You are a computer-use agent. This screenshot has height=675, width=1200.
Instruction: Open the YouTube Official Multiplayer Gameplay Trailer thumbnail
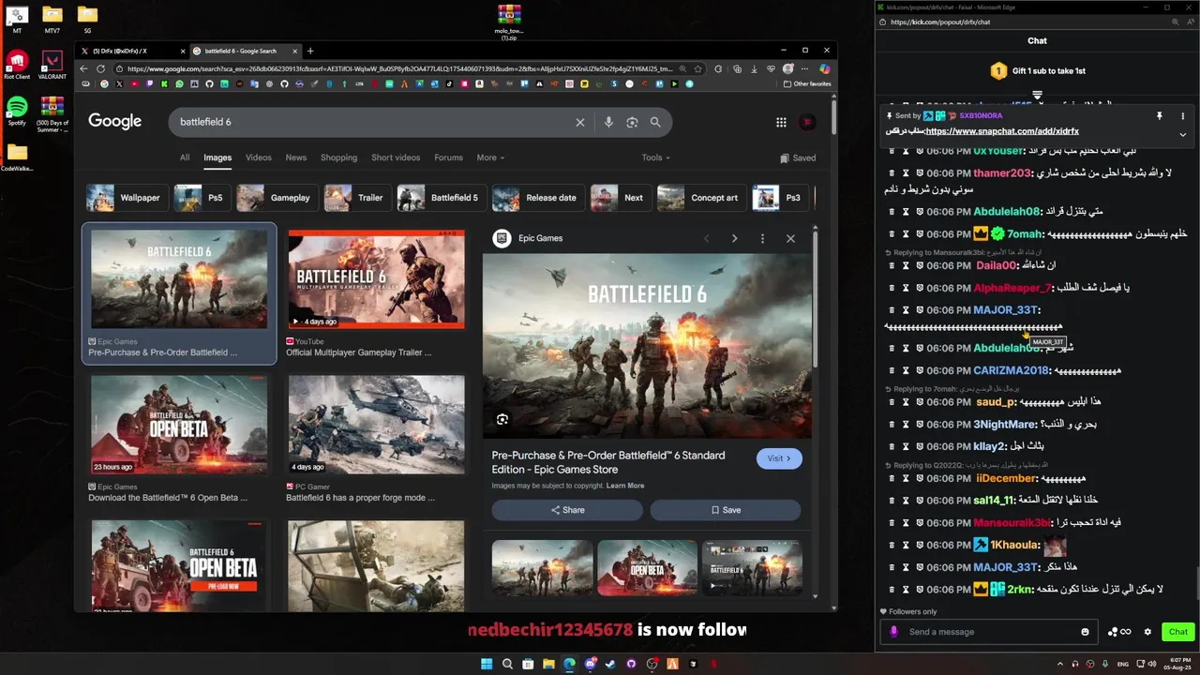coord(376,279)
